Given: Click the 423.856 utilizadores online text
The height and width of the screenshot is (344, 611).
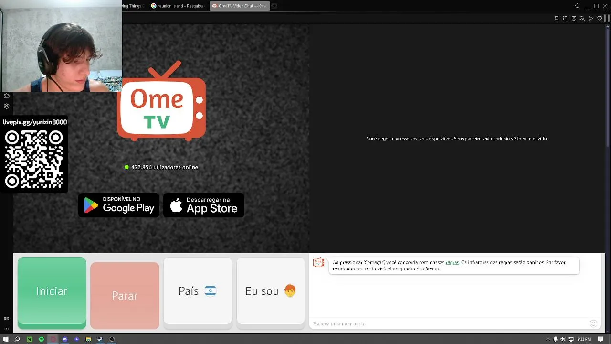Looking at the screenshot, I should coord(164,167).
